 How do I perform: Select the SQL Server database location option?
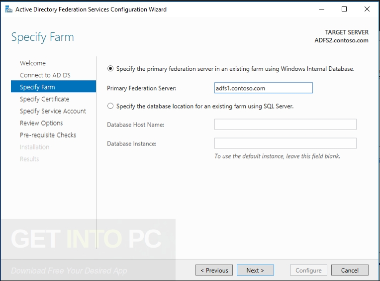coord(110,106)
